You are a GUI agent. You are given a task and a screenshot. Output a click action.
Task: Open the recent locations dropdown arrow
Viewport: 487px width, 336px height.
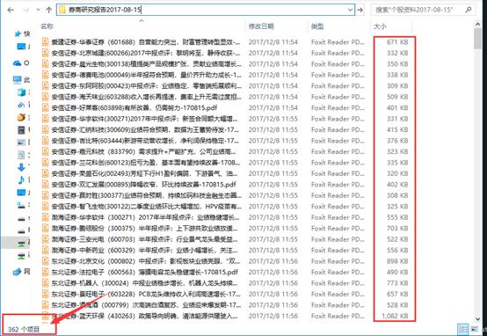(x=39, y=10)
